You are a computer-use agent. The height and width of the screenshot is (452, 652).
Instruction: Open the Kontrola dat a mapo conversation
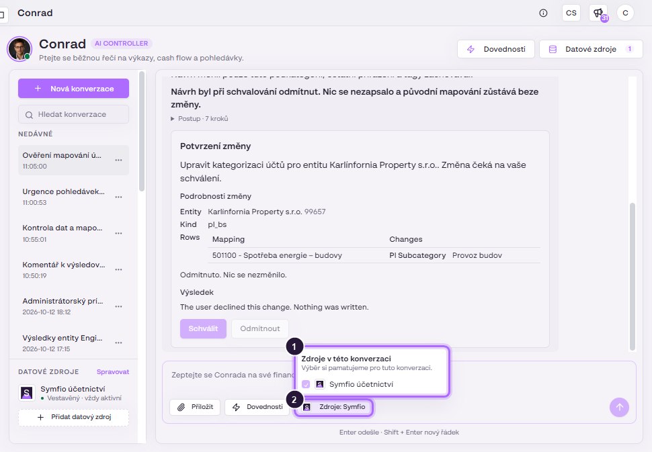(73, 233)
